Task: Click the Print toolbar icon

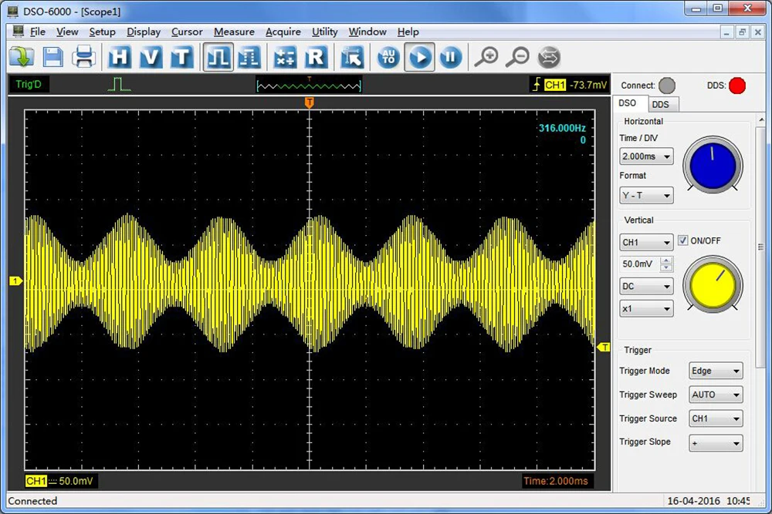Action: tap(83, 57)
